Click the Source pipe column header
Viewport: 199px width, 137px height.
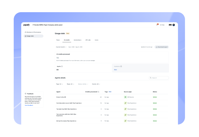(x=128, y=92)
